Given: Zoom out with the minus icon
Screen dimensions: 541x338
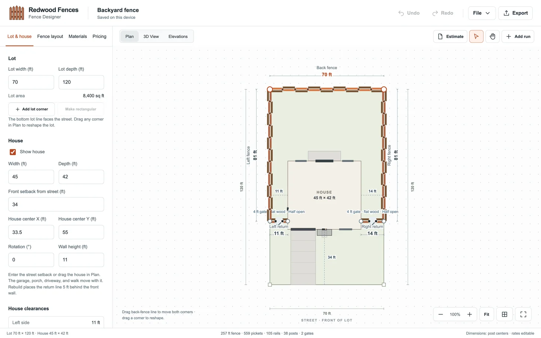Looking at the screenshot, I should click(x=441, y=314).
